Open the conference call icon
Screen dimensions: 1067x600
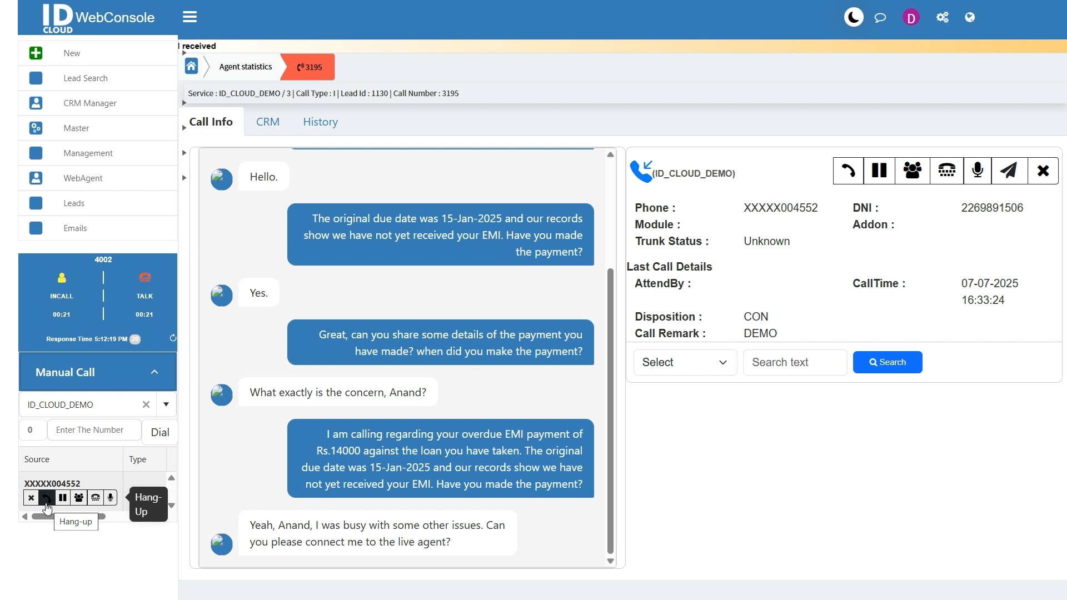[913, 171]
